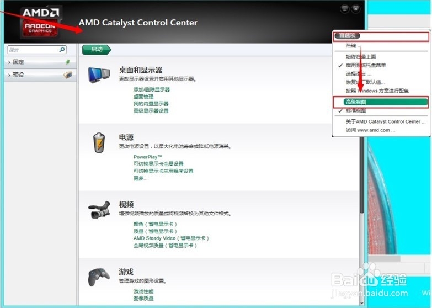
Task: Open 添加/删除显示器 link
Action: click(x=152, y=89)
